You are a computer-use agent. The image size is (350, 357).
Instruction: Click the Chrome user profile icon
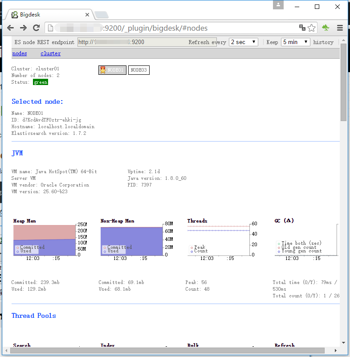pyautogui.click(x=279, y=5)
